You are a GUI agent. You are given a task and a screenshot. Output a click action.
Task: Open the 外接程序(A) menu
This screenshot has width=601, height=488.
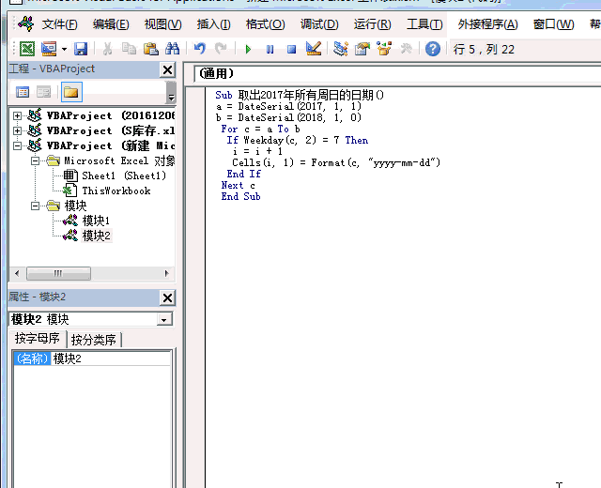(x=487, y=24)
